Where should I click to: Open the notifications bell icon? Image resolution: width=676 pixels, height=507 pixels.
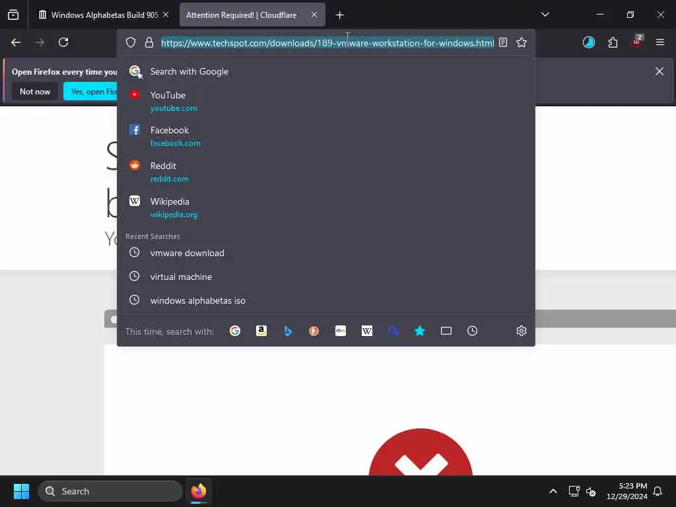(658, 491)
